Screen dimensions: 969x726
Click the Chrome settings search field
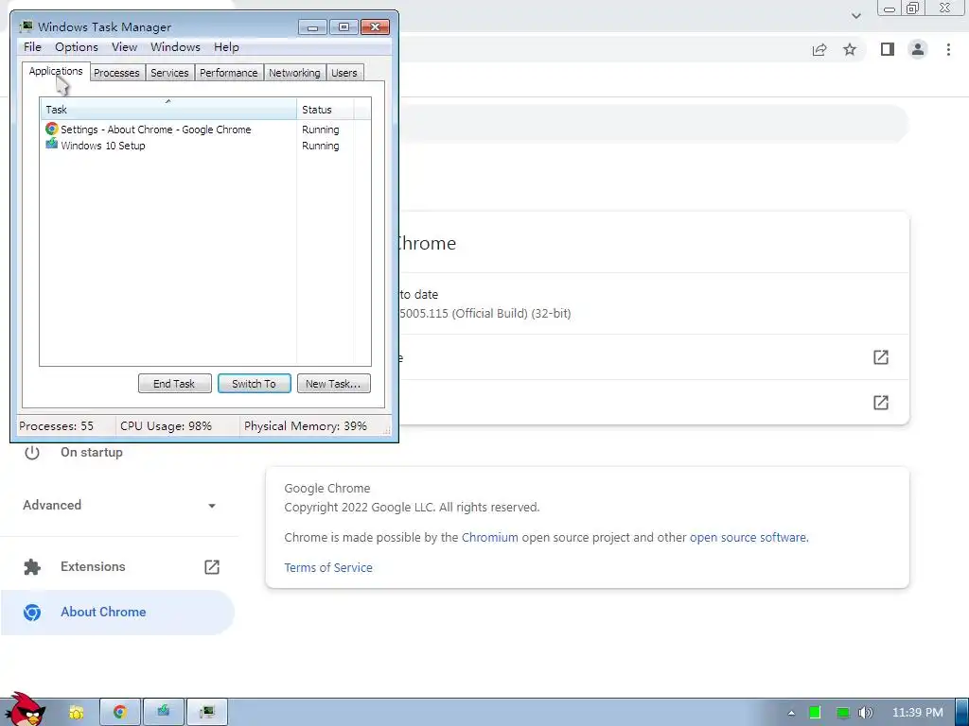coord(654,124)
